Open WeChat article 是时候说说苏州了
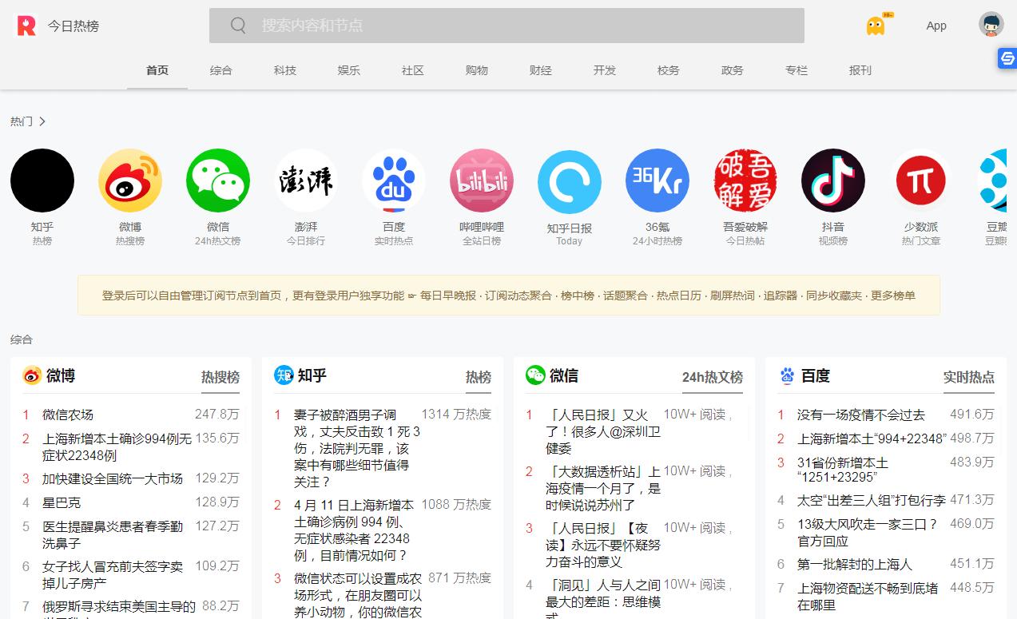The image size is (1017, 619). [x=603, y=488]
